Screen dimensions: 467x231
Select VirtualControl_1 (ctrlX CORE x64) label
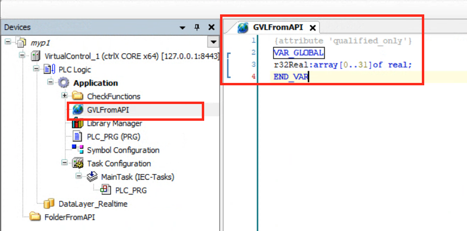coord(132,56)
